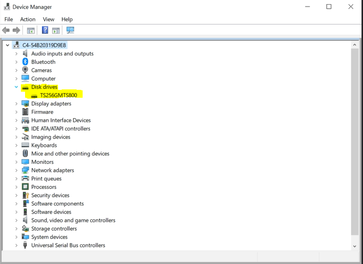
Task: Minimize the Device Manager window
Action: [307, 6]
